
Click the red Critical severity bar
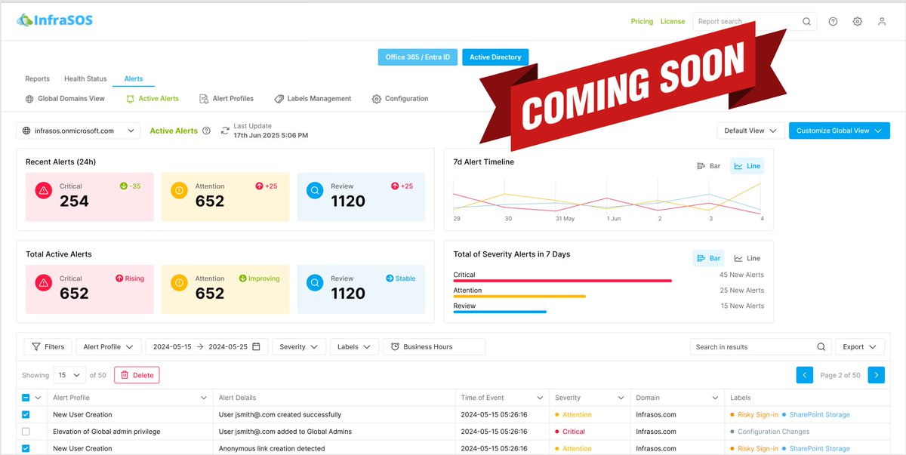562,281
